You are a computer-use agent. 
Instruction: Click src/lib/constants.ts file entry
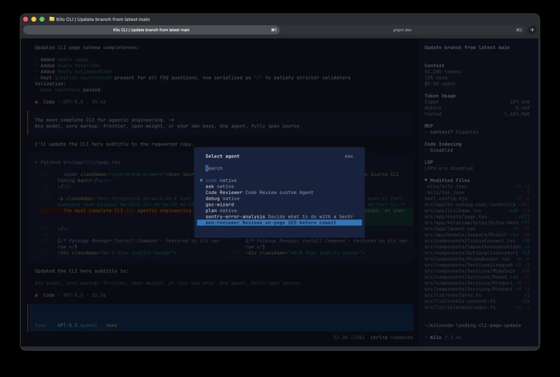click(x=477, y=295)
